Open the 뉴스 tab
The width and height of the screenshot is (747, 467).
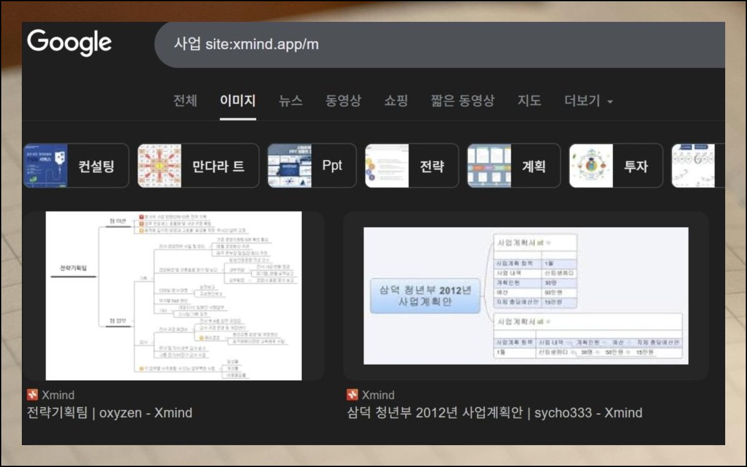(291, 101)
